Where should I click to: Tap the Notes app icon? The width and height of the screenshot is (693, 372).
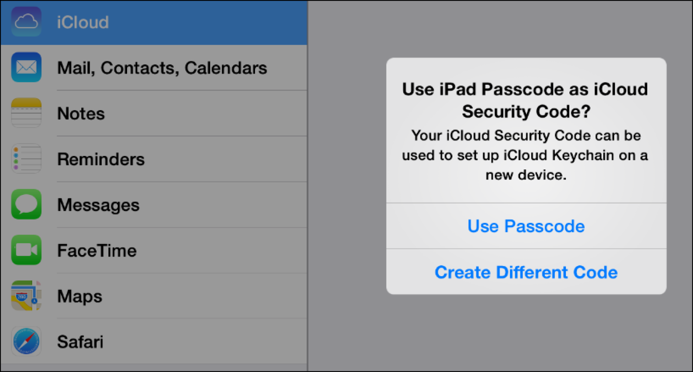tap(26, 113)
